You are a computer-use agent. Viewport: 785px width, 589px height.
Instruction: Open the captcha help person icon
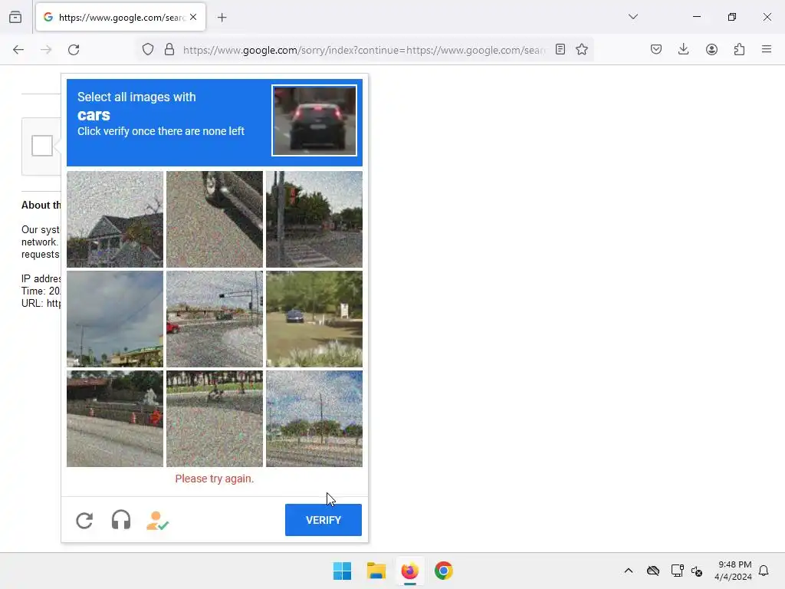click(x=157, y=521)
